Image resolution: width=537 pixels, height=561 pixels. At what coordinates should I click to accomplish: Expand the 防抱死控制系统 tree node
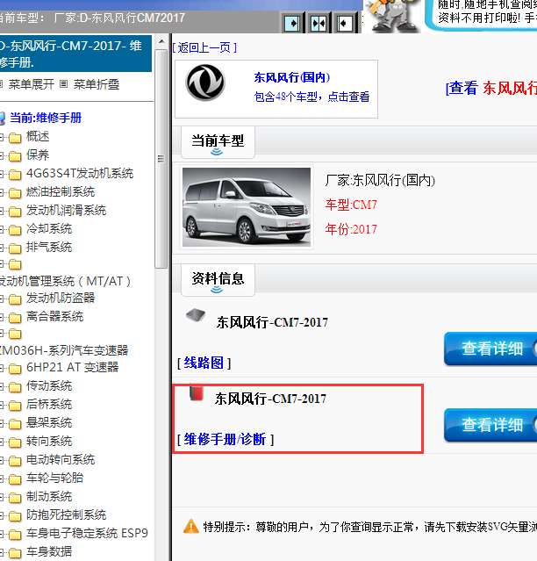click(x=2, y=515)
